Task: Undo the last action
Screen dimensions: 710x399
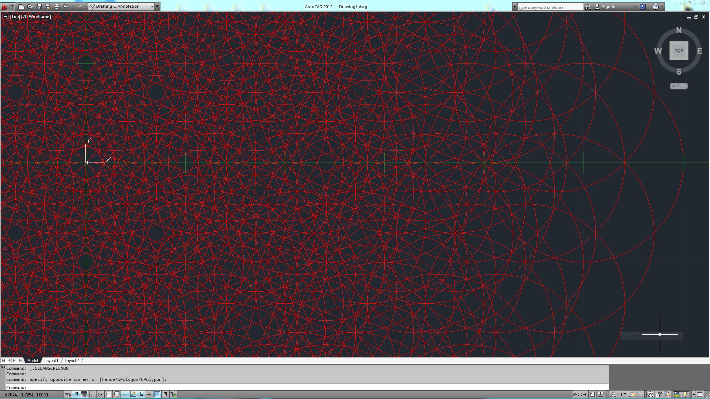Action: click(66, 7)
